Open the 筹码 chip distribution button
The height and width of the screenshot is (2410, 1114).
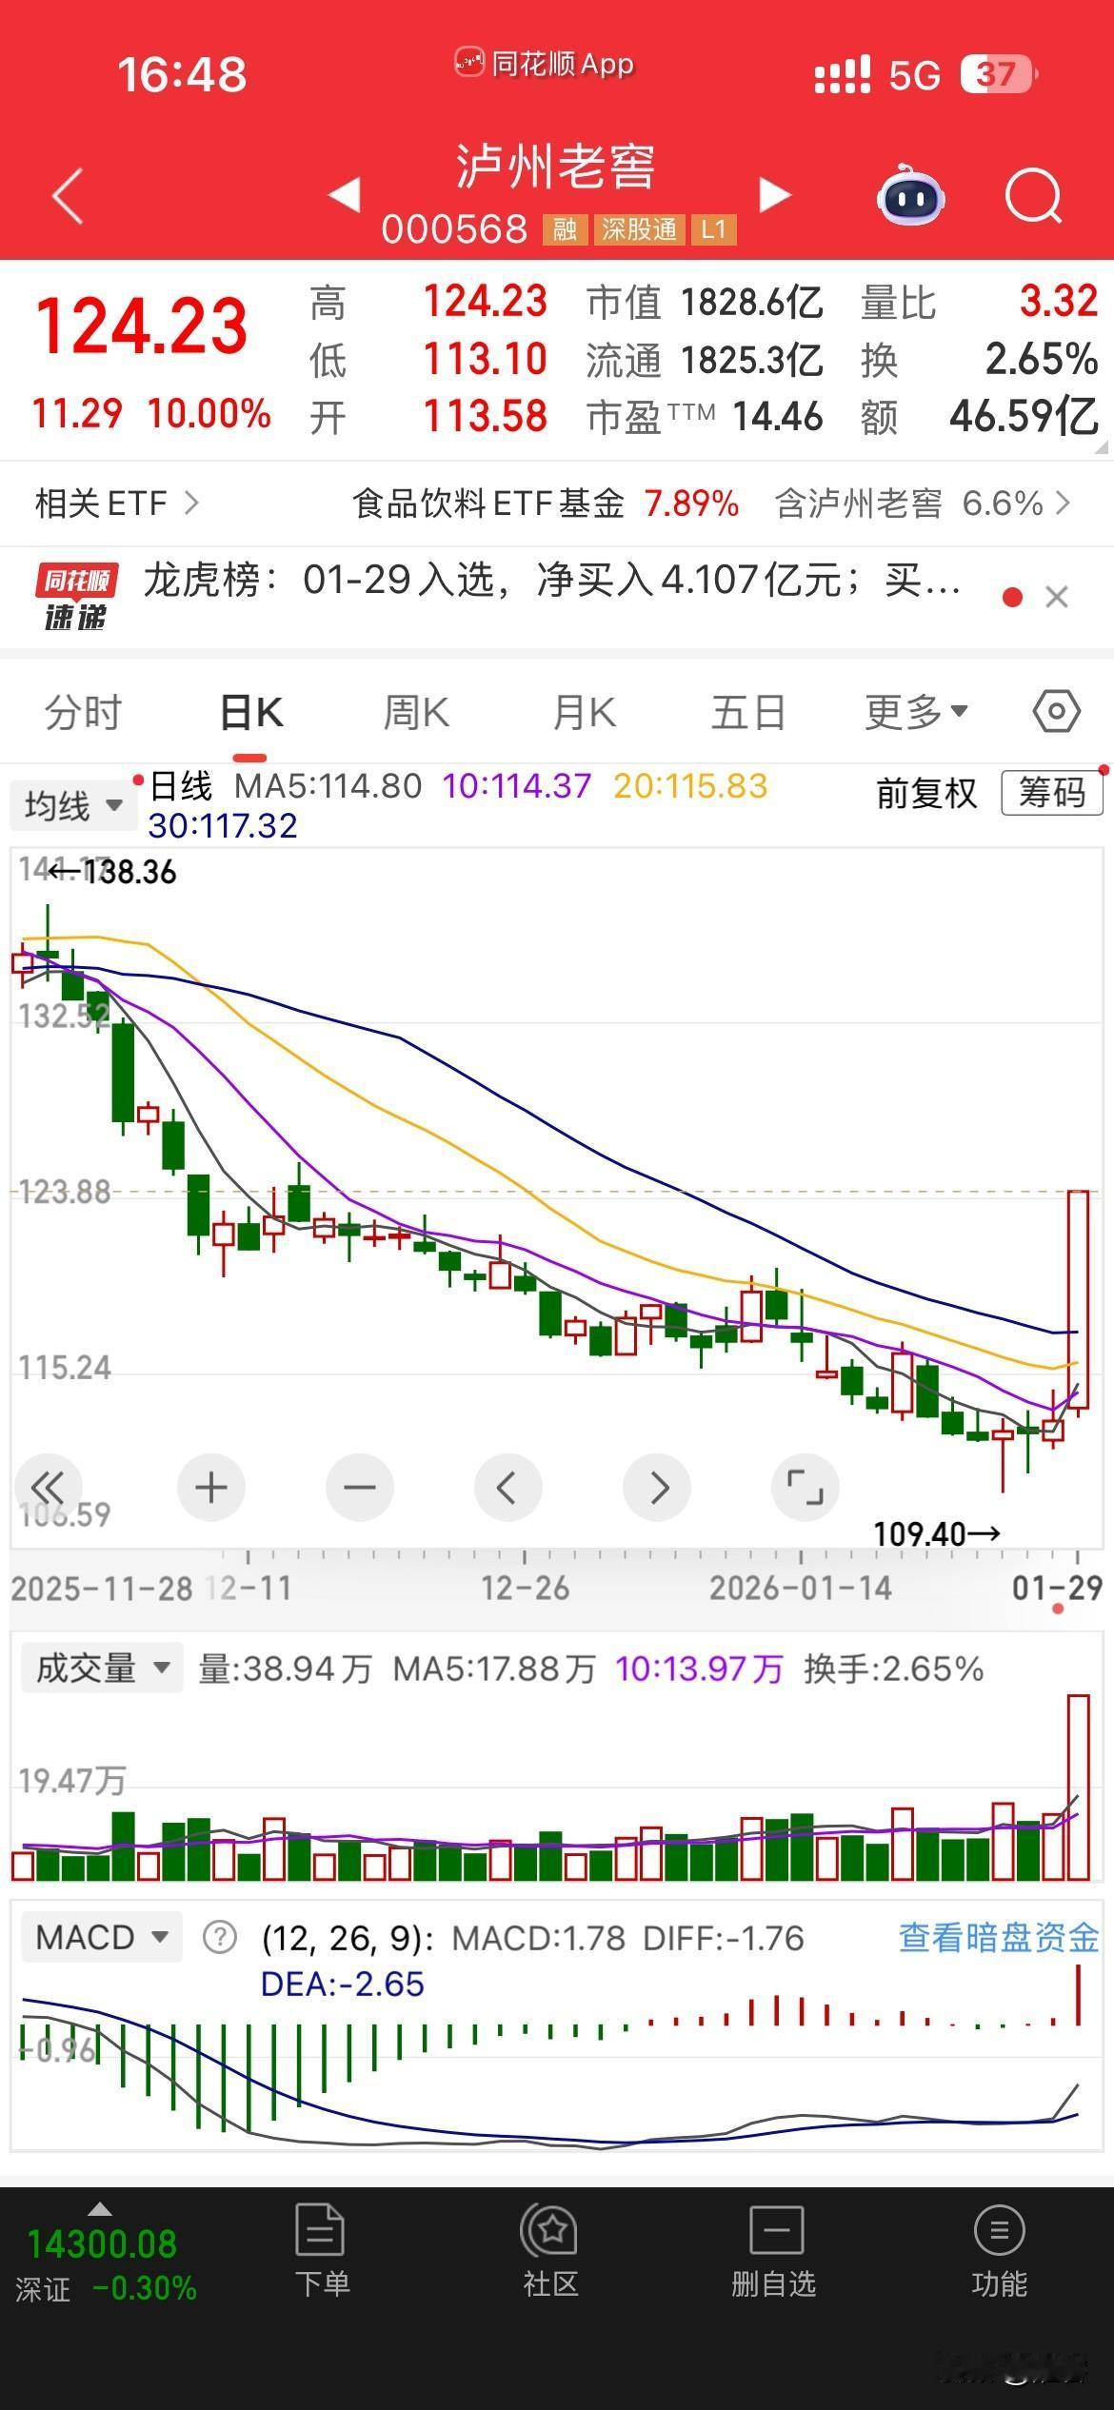[x=1051, y=793]
